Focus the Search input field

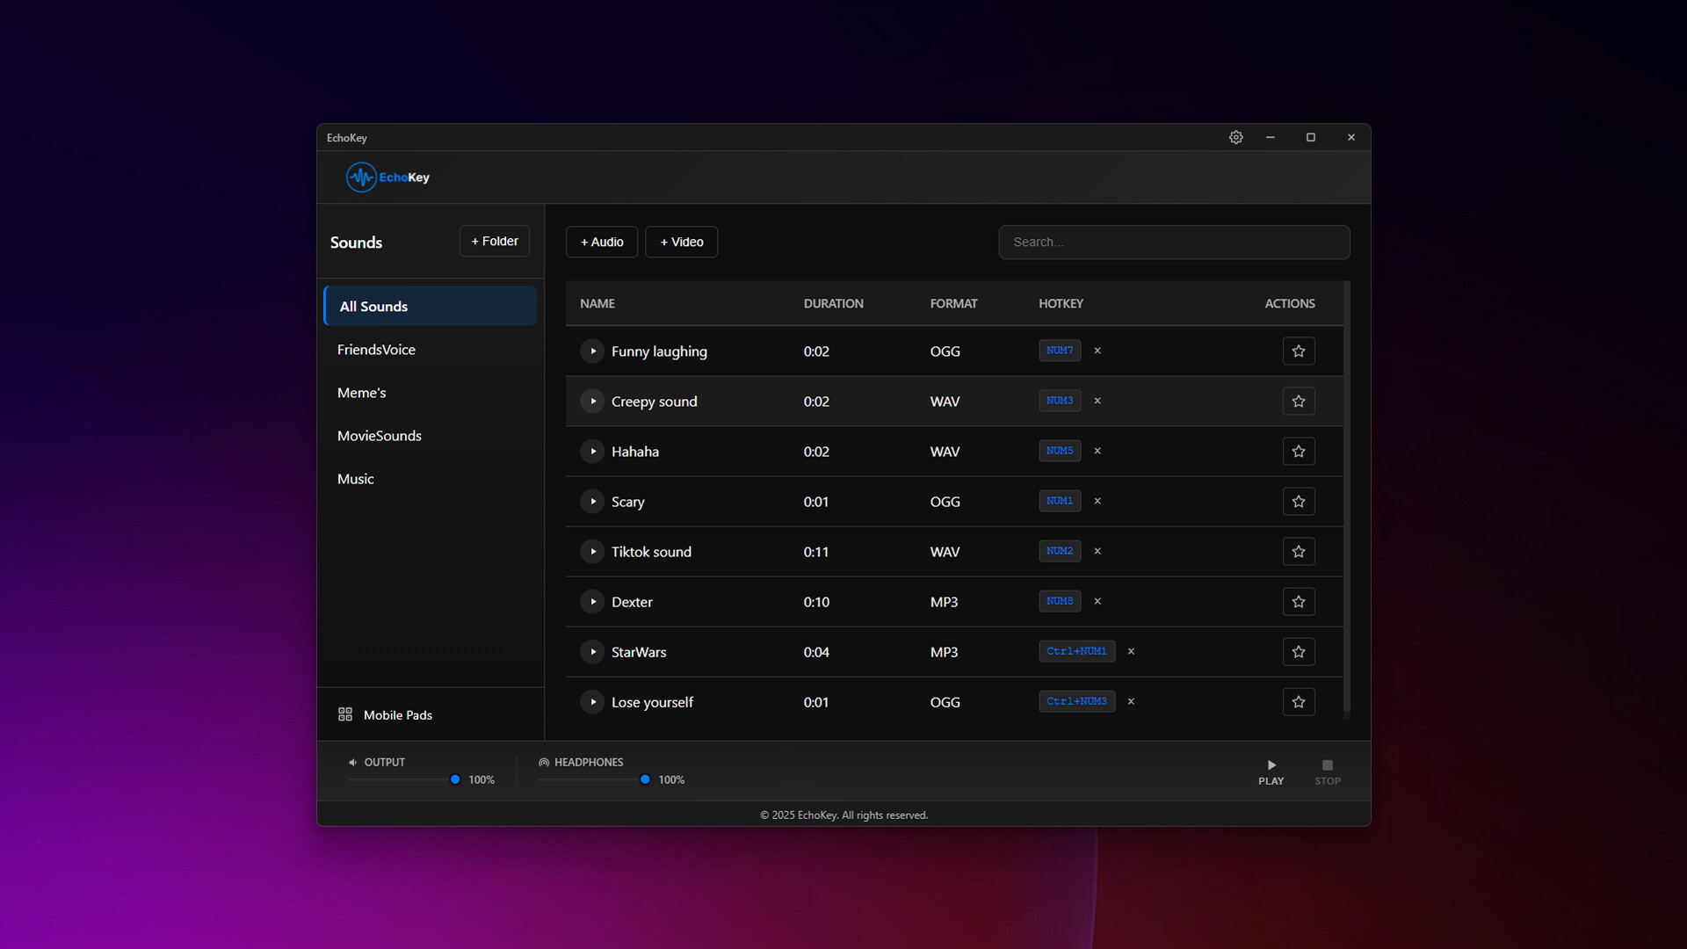tap(1174, 242)
